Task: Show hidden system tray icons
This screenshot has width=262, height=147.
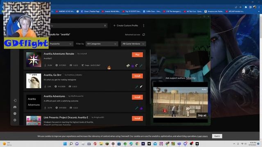Action: pos(234,144)
